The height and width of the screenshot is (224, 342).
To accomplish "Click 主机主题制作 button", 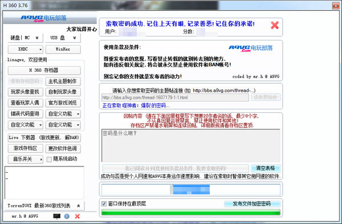I will pos(63,82).
